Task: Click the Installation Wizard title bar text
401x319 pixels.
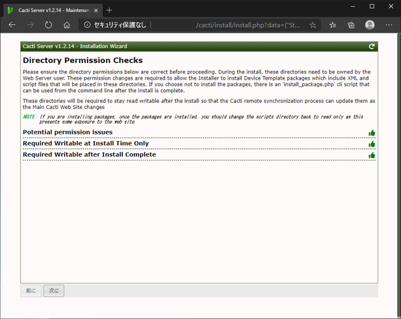Action: 75,46
